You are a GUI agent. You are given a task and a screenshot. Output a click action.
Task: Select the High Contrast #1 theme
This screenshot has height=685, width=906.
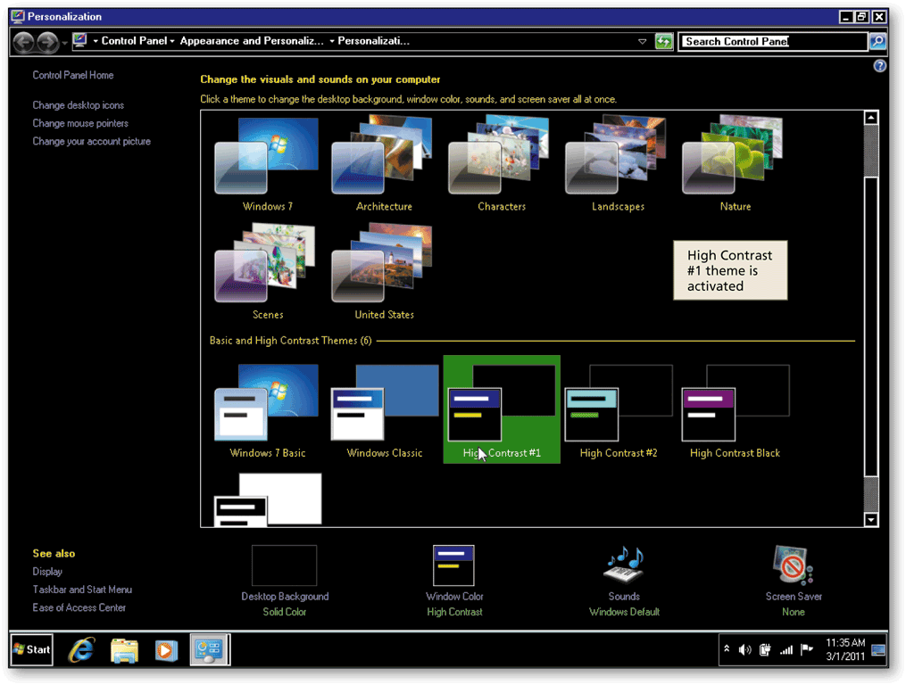[x=501, y=409]
